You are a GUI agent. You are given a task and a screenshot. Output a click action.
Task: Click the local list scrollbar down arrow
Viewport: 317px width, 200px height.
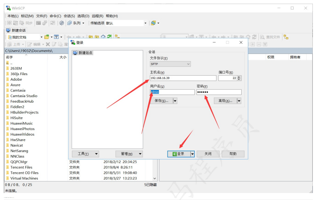point(155,178)
